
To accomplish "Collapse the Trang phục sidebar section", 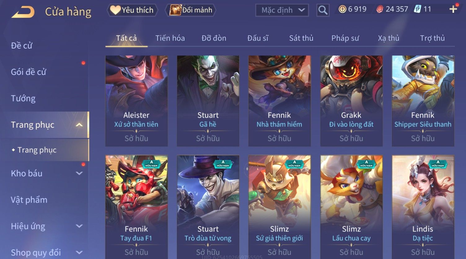I will click(x=79, y=125).
